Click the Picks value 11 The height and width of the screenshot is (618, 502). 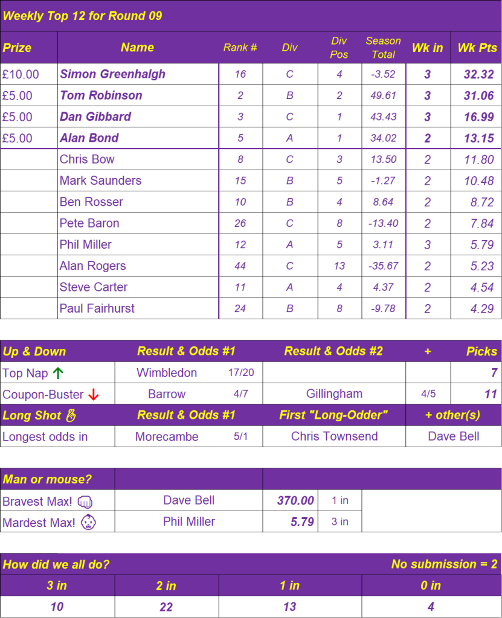490,394
